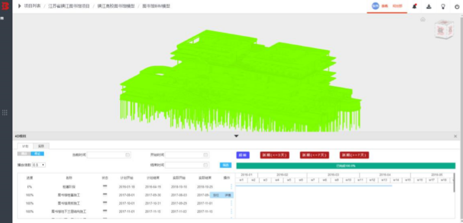The image size is (463, 223).
Task: Click the small icon below the logo in the sidebar
Action: tap(2, 18)
